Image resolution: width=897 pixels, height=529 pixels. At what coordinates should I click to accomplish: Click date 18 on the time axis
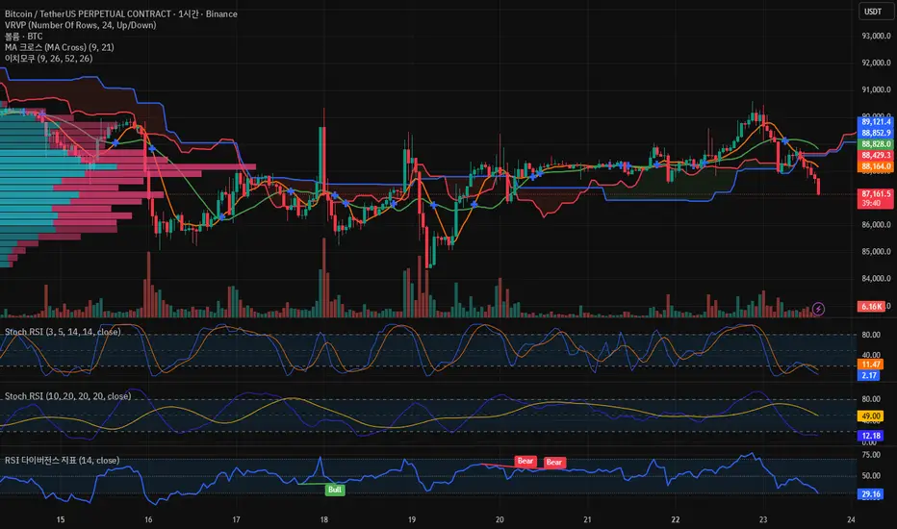tap(323, 519)
